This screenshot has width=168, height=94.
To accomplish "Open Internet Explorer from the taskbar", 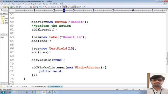I will coord(10,92).
